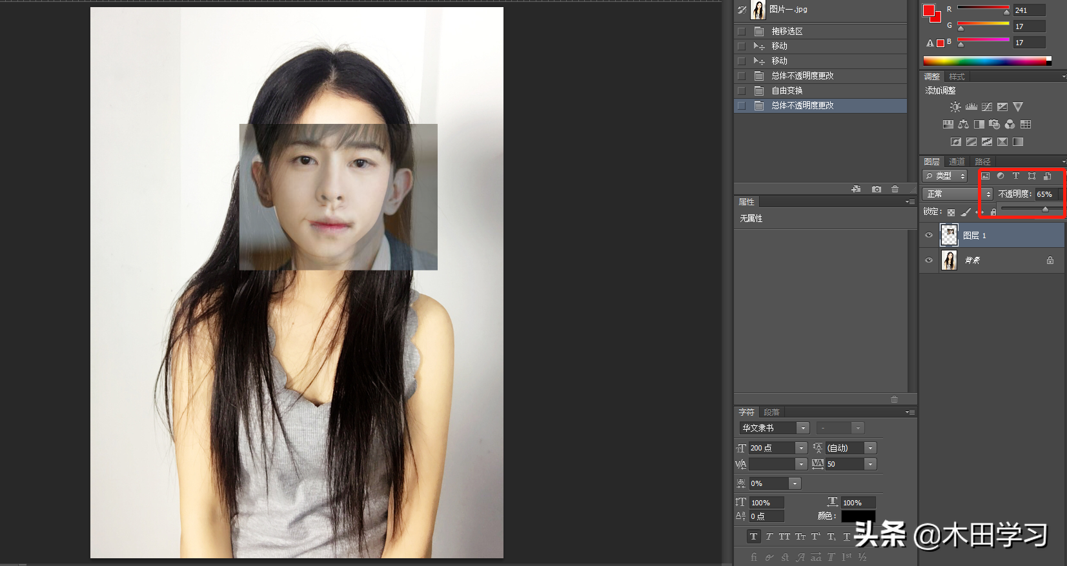Click the 样式 tab beside 调整

957,77
